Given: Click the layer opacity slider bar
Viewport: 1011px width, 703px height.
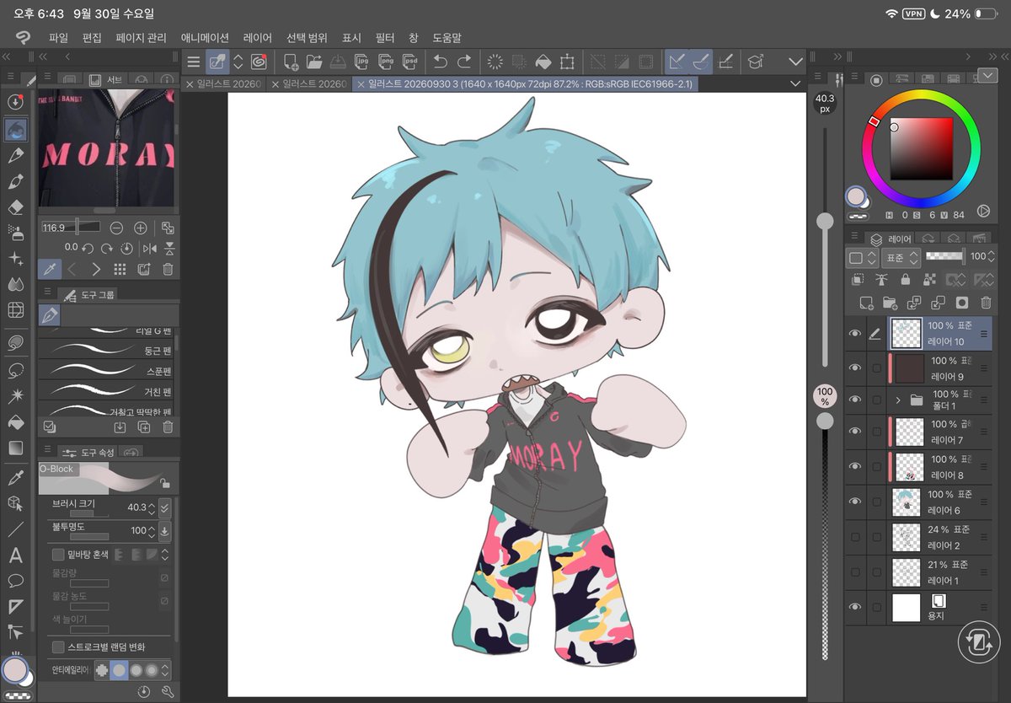Looking at the screenshot, I should (945, 256).
